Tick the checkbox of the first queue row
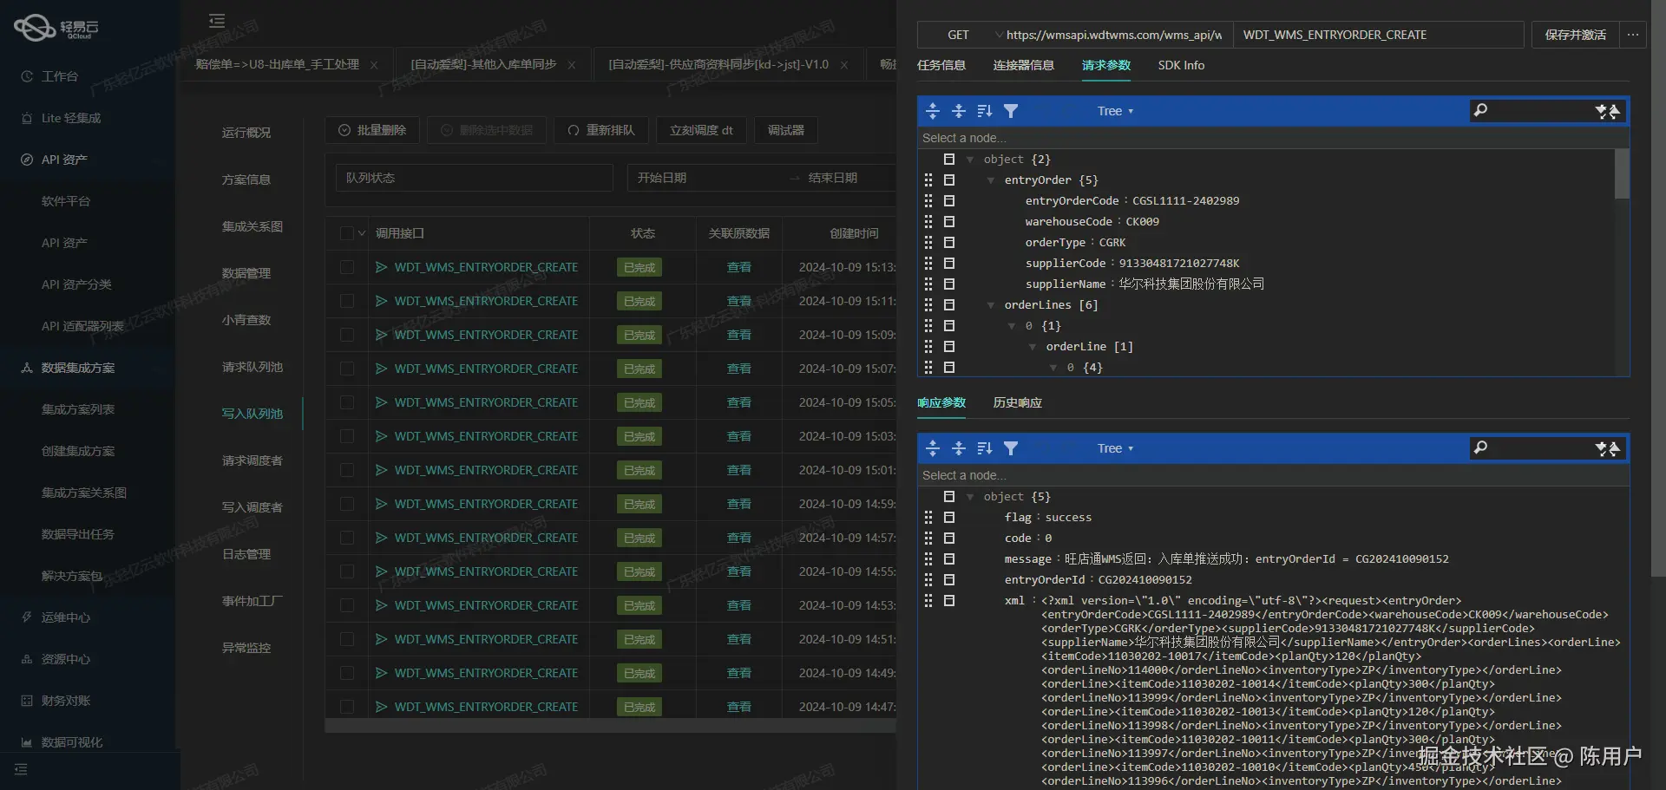The height and width of the screenshot is (790, 1666). [x=347, y=267]
